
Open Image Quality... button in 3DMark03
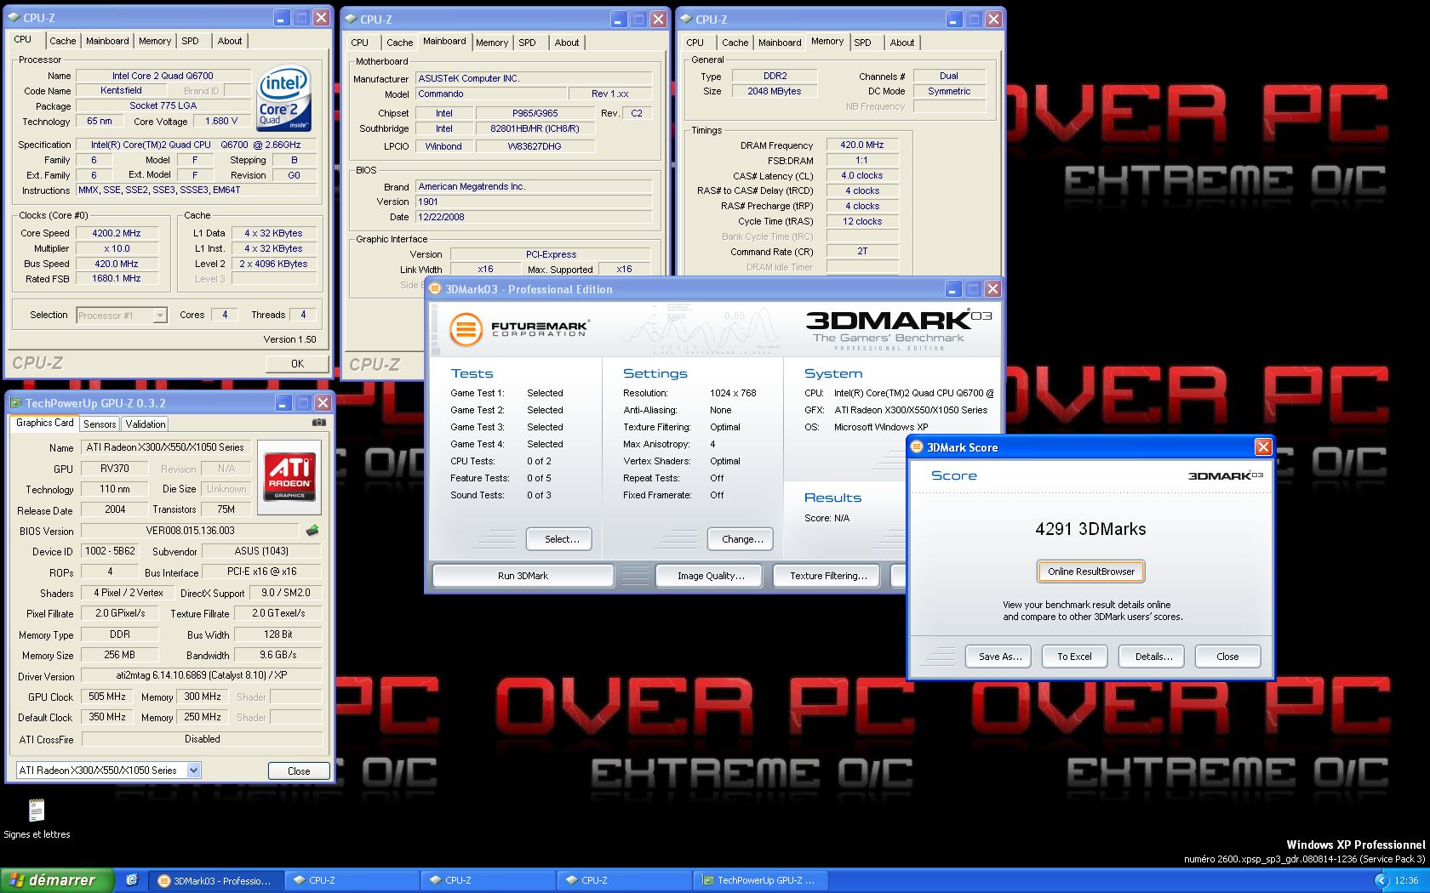pos(711,576)
